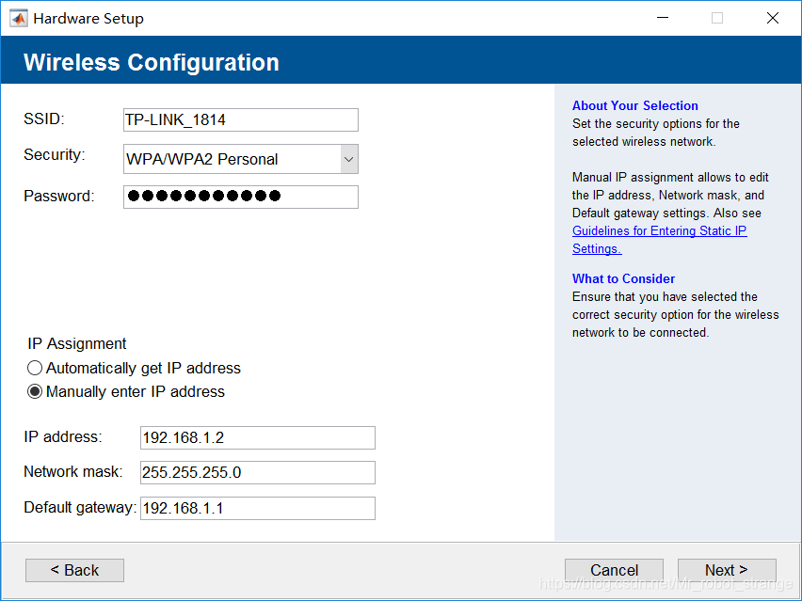
Task: Select the Network mask field
Action: click(257, 472)
